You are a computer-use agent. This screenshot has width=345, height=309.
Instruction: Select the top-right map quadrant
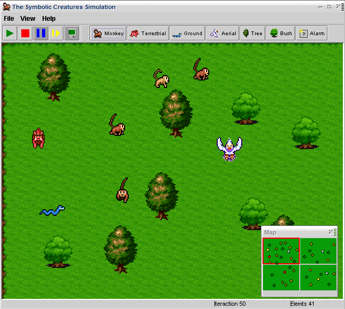318,251
